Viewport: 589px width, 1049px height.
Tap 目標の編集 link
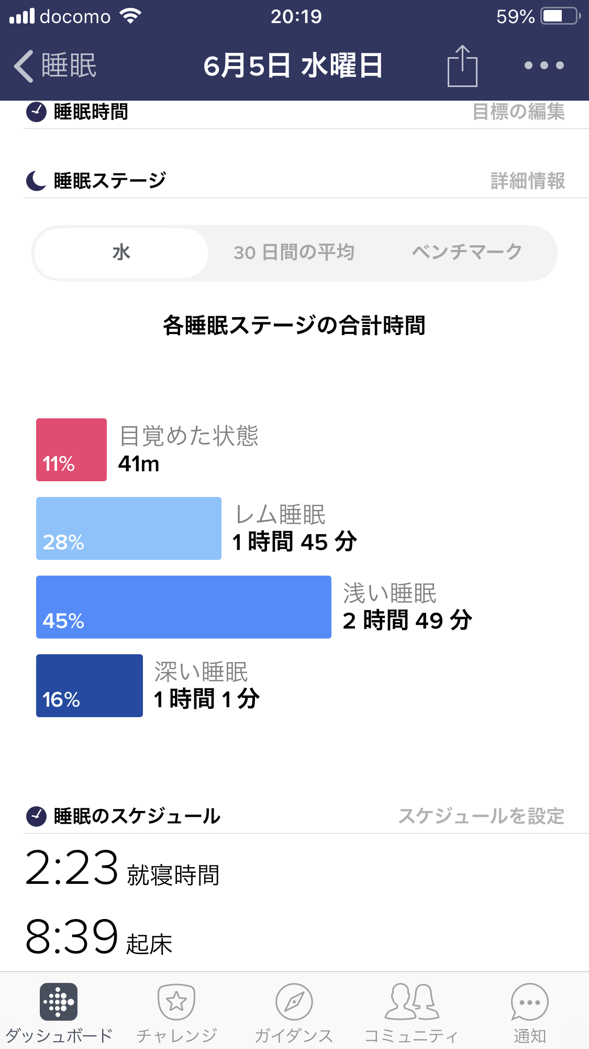point(518,112)
